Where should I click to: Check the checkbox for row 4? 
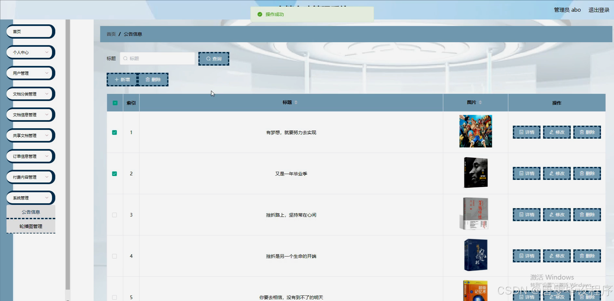coord(114,256)
